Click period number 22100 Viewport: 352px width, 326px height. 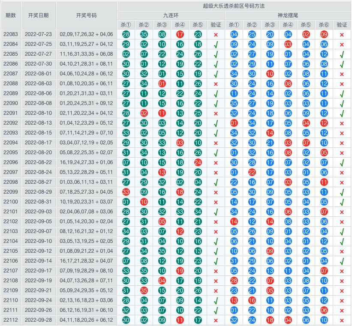11,202
